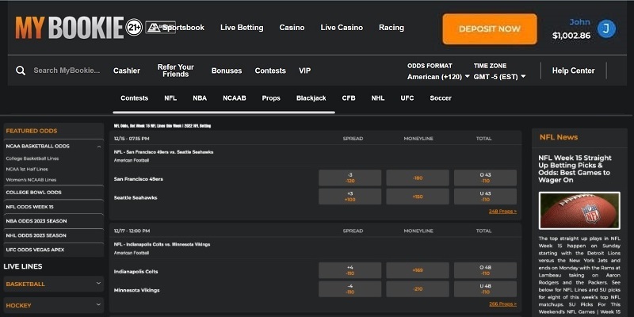
Task: Go to the Casino menu item
Action: [x=292, y=28]
